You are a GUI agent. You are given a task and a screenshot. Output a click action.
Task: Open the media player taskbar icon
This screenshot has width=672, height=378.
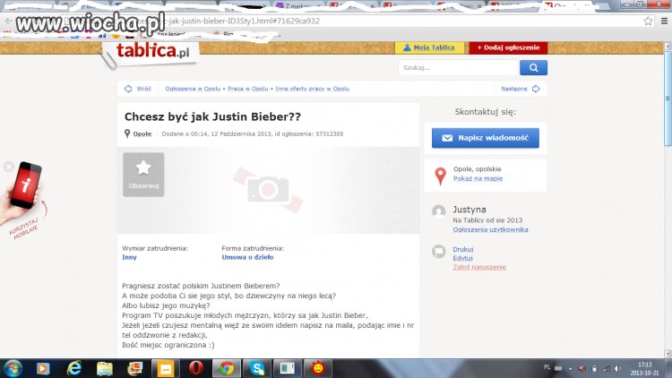(43, 368)
